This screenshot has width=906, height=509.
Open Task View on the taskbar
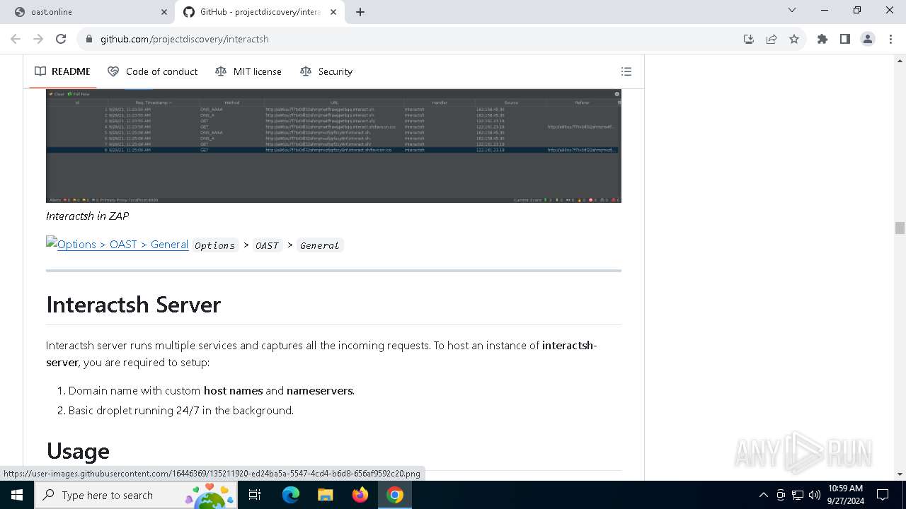[255, 495]
